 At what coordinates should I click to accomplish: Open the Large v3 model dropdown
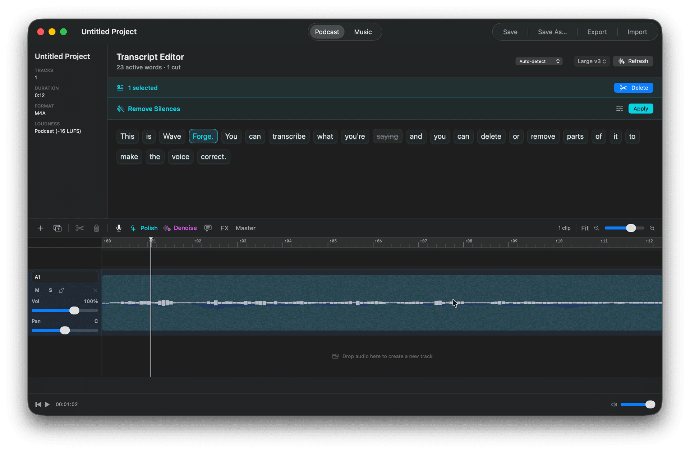coord(592,61)
